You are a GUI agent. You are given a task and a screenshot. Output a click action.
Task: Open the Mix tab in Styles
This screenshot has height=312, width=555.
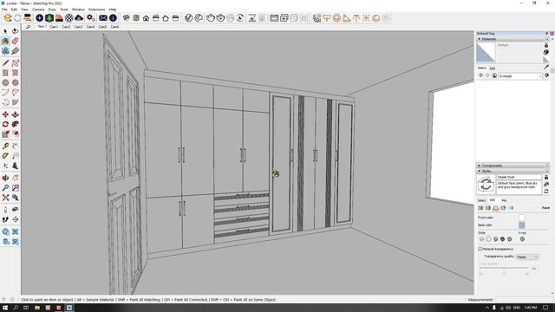click(x=504, y=200)
